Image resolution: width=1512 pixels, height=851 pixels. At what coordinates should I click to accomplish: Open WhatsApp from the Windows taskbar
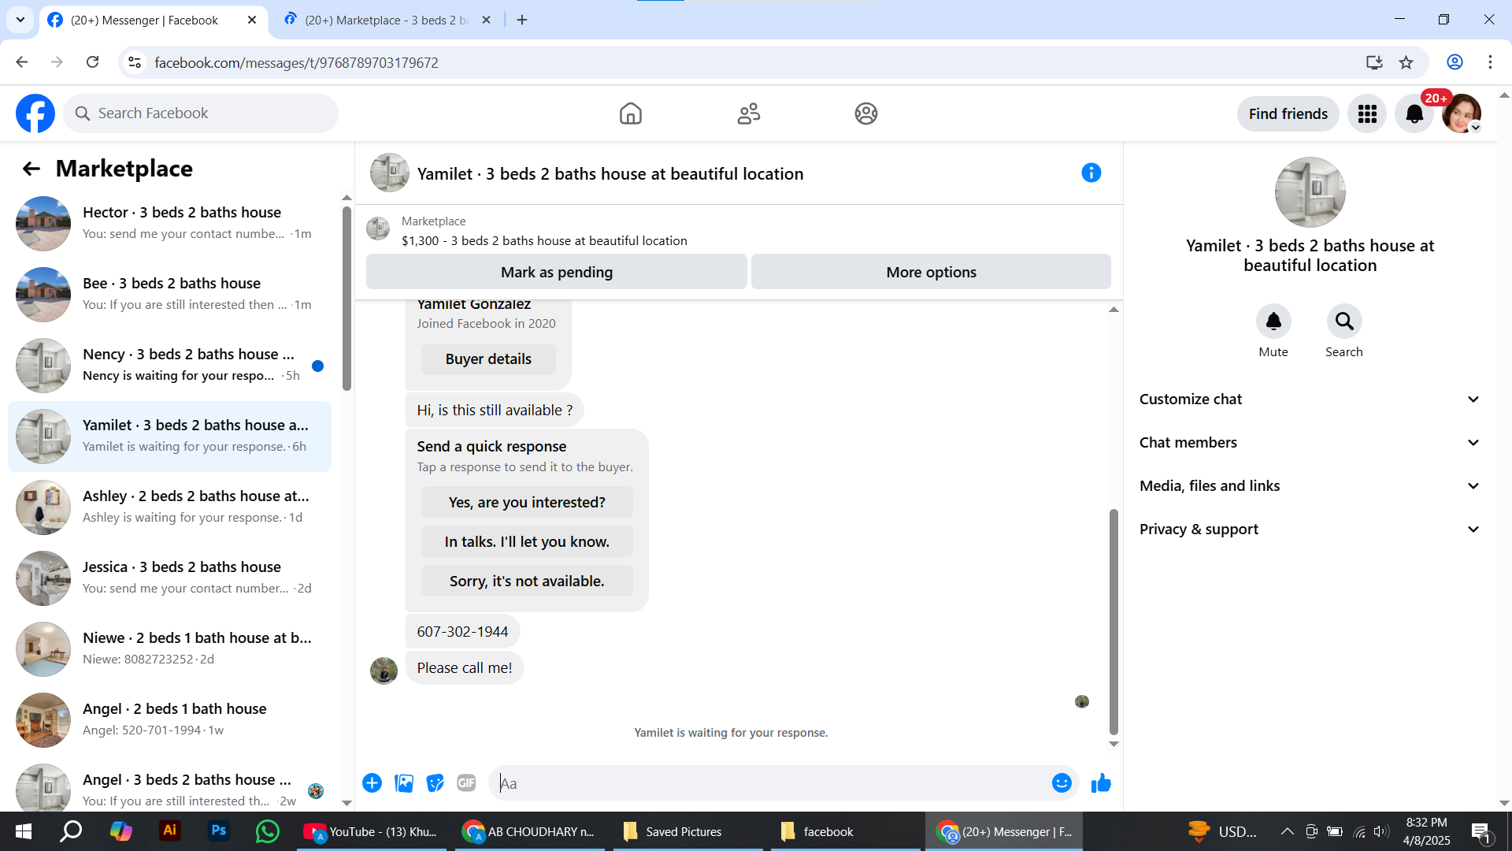click(268, 831)
